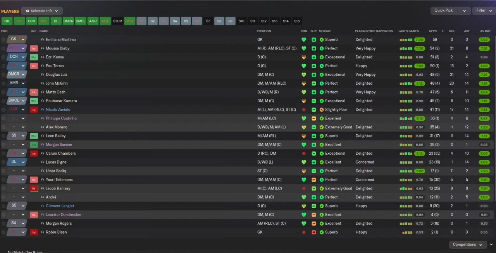Sort by the AV RAT column header
496x253 pixels.
tap(486, 31)
